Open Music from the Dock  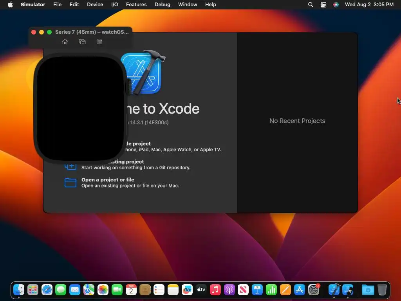pos(215,290)
